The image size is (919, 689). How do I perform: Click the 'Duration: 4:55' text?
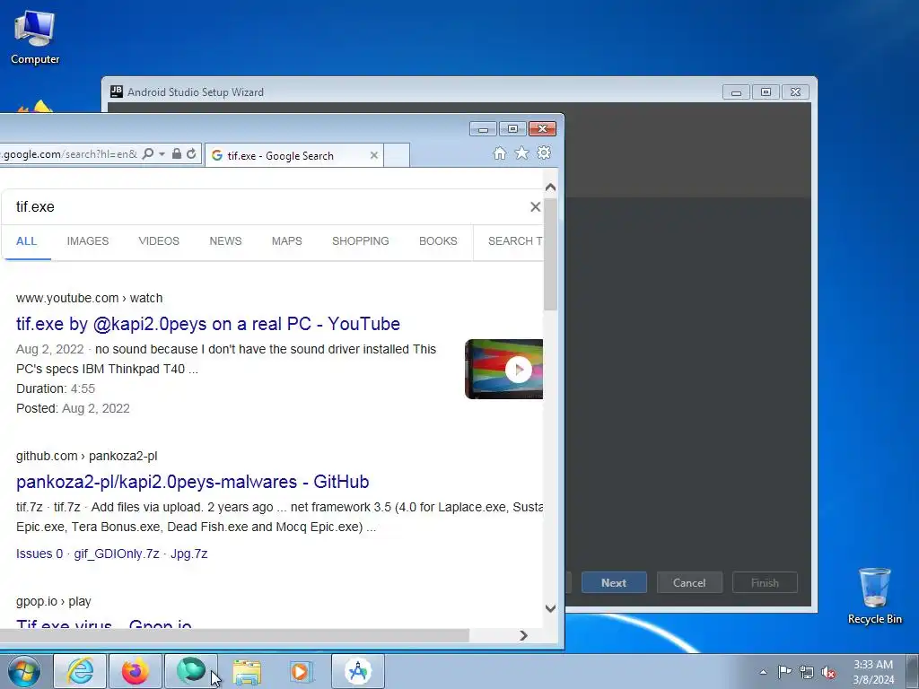pyautogui.click(x=55, y=388)
